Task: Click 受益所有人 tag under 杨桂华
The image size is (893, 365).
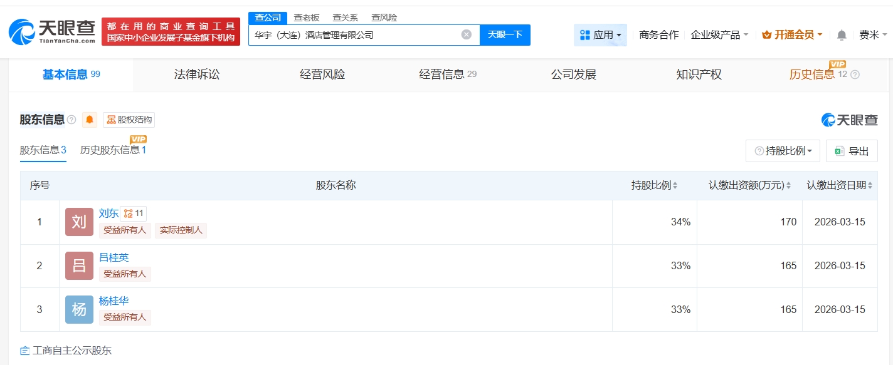Action: point(125,317)
